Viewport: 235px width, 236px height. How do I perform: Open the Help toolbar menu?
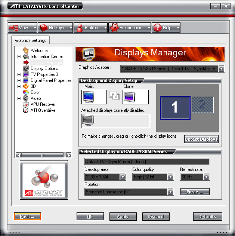click(x=166, y=28)
